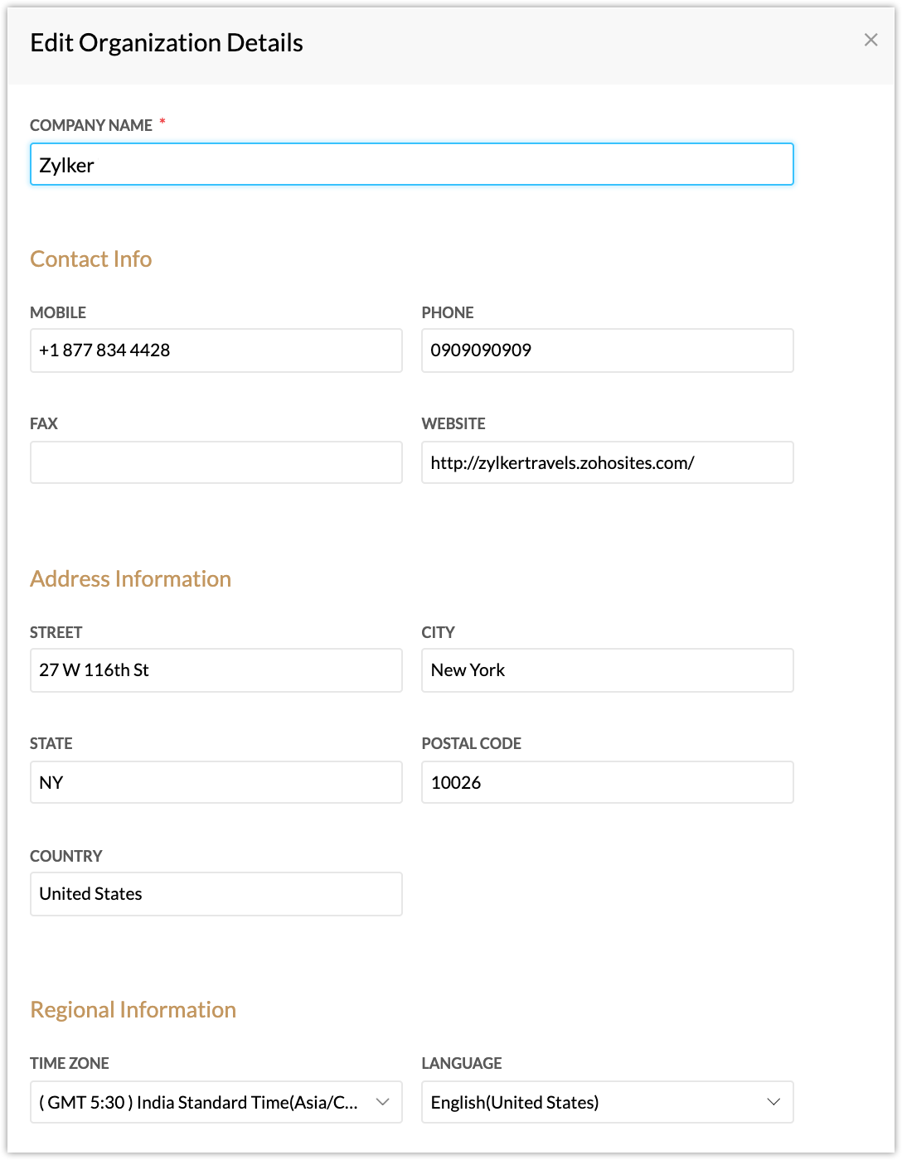This screenshot has height=1160, width=902.
Task: Close the Edit Organization Details dialog
Action: tap(870, 40)
